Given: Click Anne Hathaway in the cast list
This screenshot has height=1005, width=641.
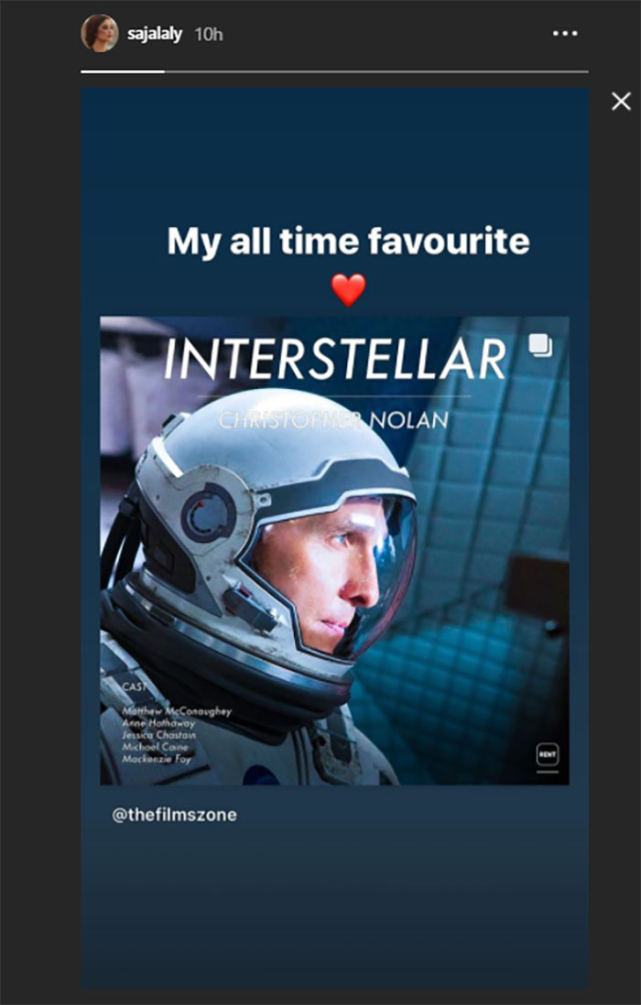Looking at the screenshot, I should pyautogui.click(x=158, y=723).
